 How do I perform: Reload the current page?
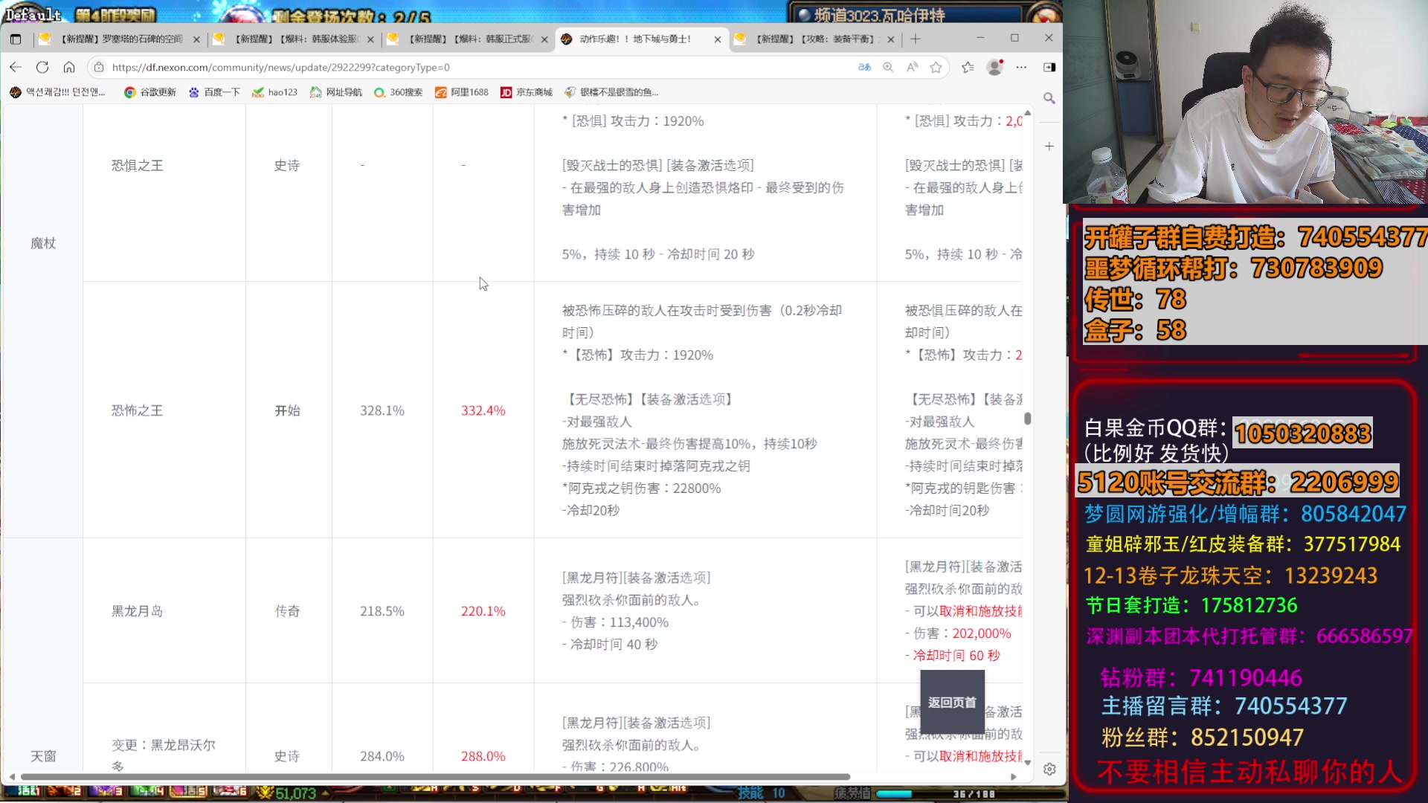[42, 67]
